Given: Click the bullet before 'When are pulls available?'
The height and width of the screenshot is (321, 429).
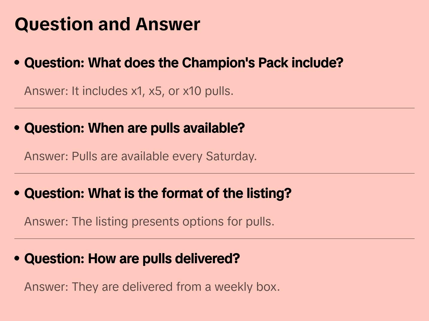Looking at the screenshot, I should click(x=17, y=128).
